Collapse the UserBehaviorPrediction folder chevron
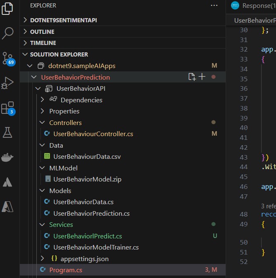 34,77
